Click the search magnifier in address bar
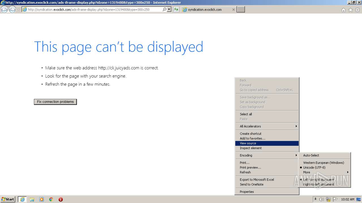 coord(164,9)
